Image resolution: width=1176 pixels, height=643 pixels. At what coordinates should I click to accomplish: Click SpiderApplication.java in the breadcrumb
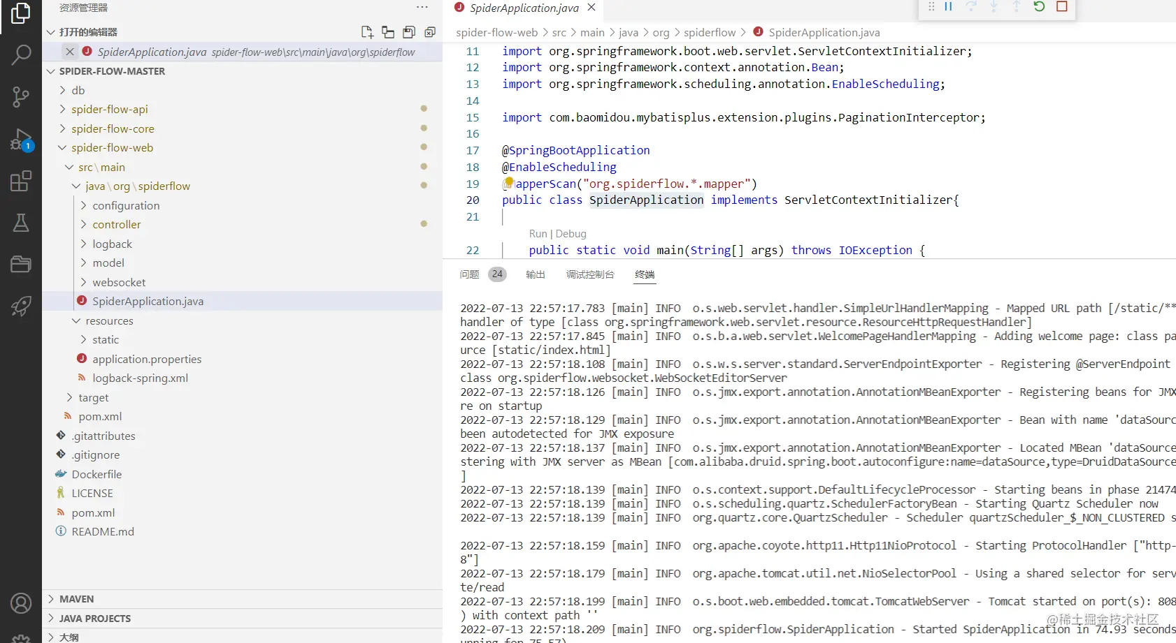(824, 33)
